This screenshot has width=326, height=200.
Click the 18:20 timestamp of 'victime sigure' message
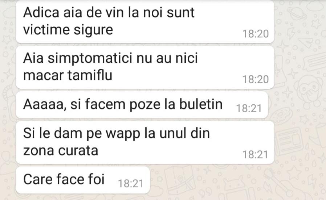(x=256, y=34)
